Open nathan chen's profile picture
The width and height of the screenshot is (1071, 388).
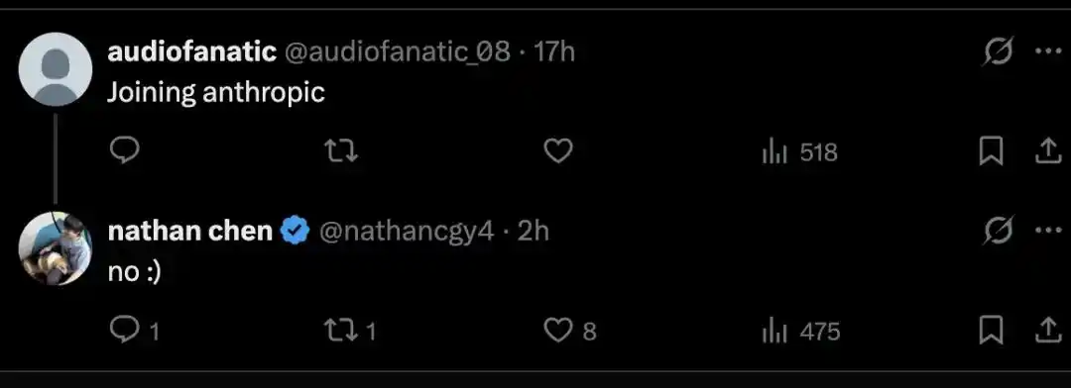(x=56, y=248)
